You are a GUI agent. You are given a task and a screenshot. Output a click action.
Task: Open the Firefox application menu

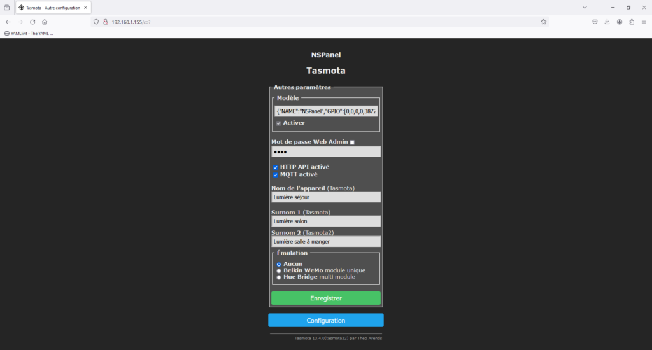pos(644,22)
